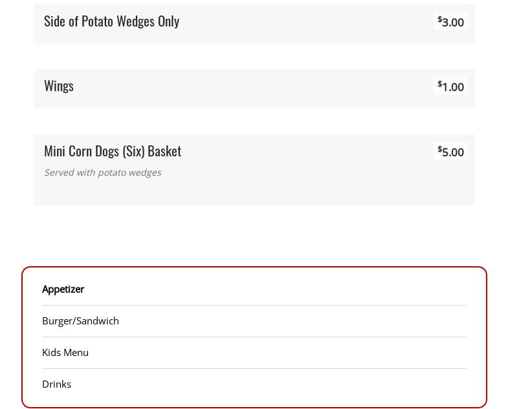Click the Wings item title

pyautogui.click(x=59, y=85)
